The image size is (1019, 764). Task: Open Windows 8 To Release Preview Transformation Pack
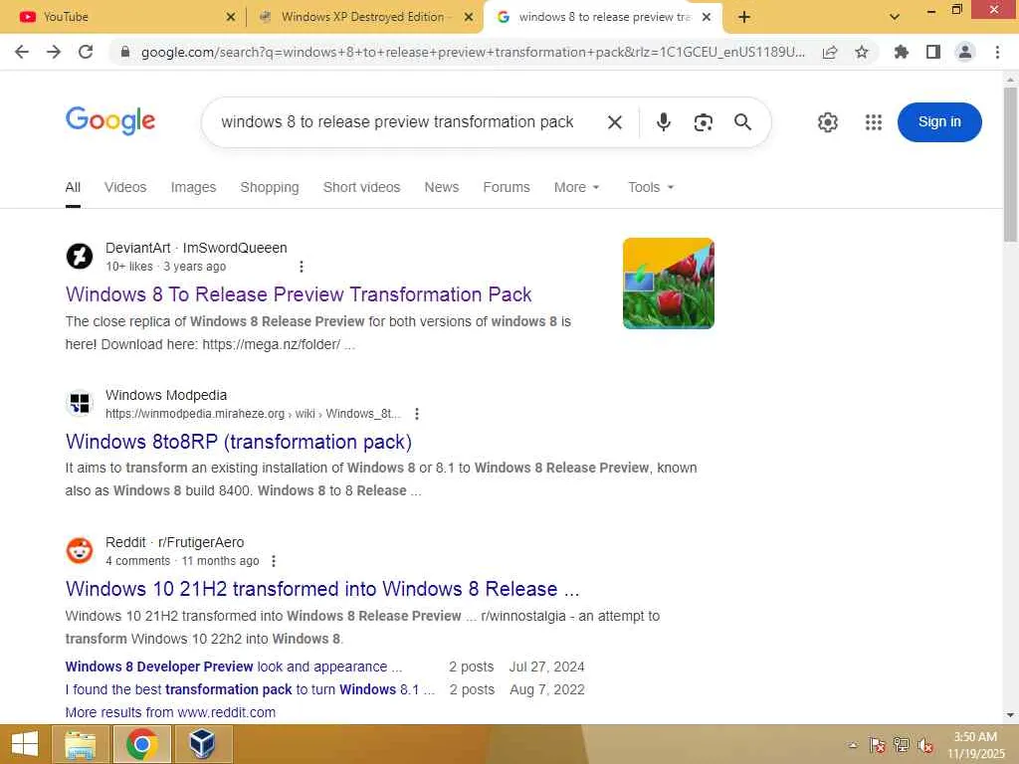(x=299, y=294)
